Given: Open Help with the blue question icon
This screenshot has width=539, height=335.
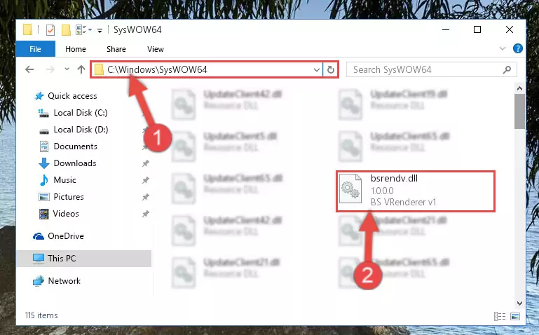Looking at the screenshot, I should tap(518, 48).
